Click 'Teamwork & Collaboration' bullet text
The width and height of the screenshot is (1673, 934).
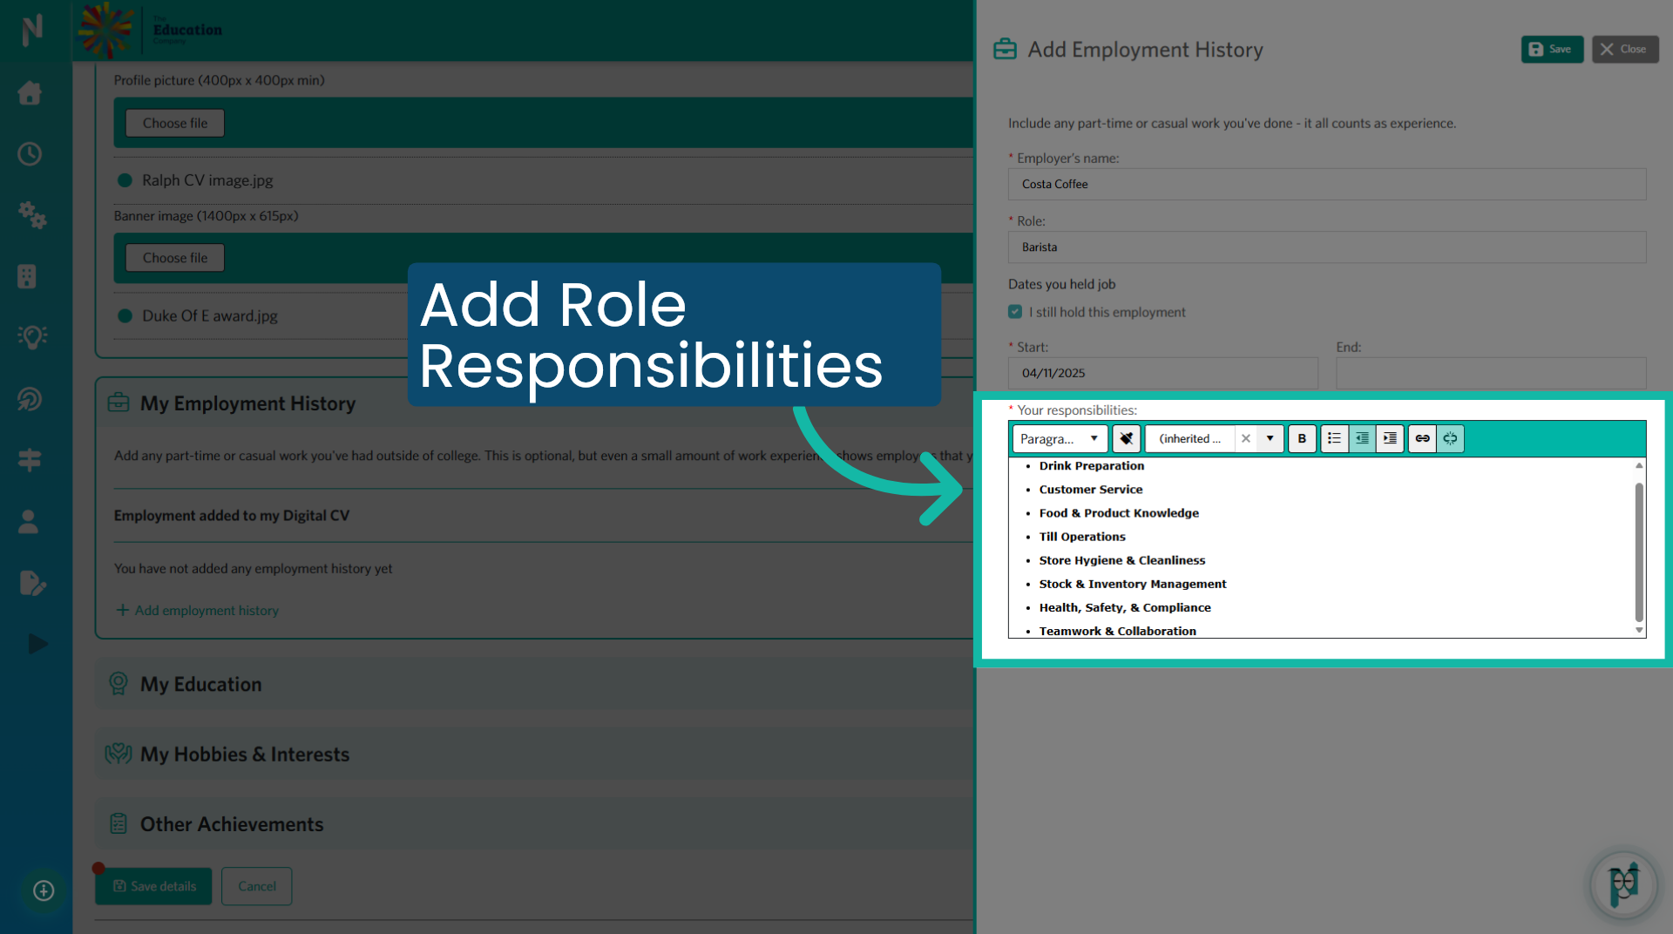point(1118,631)
